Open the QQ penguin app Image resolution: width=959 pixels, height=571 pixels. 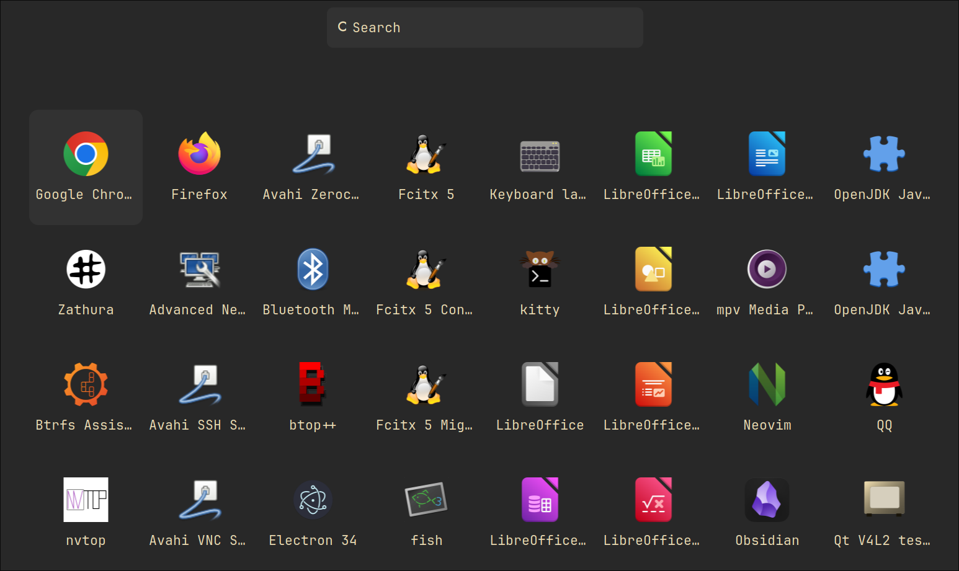[884, 398]
